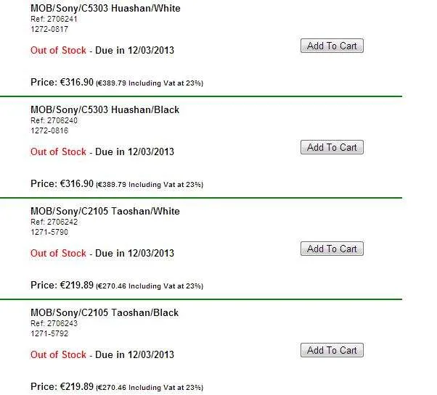Select reference number 2706242
437x395 pixels.
coord(62,223)
